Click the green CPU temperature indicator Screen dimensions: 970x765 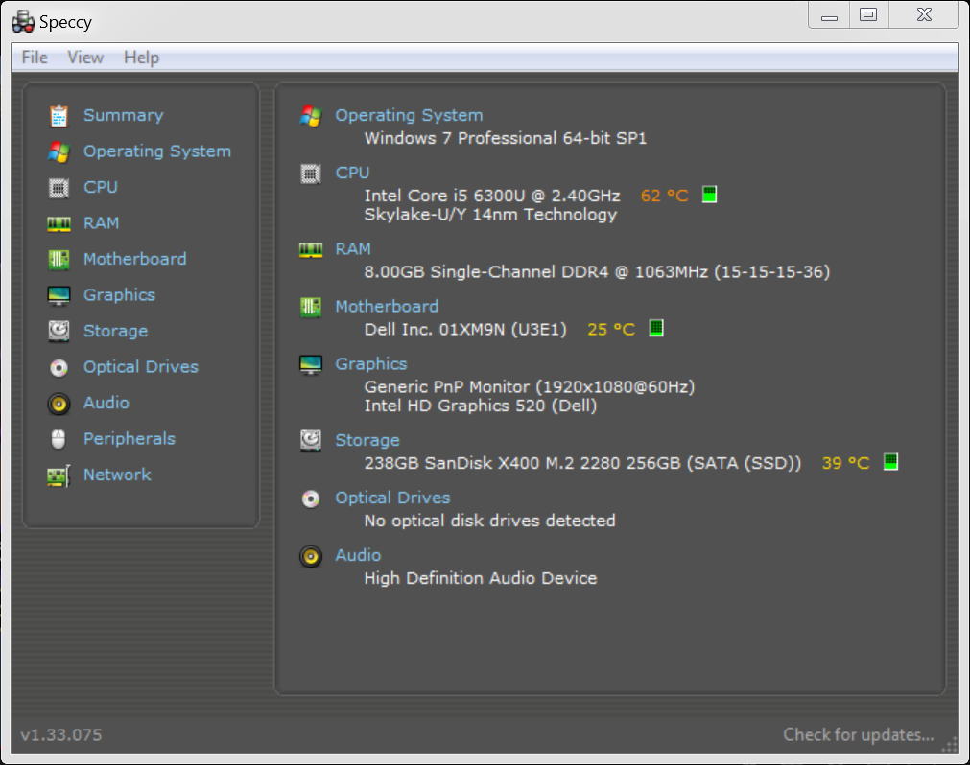click(x=710, y=195)
